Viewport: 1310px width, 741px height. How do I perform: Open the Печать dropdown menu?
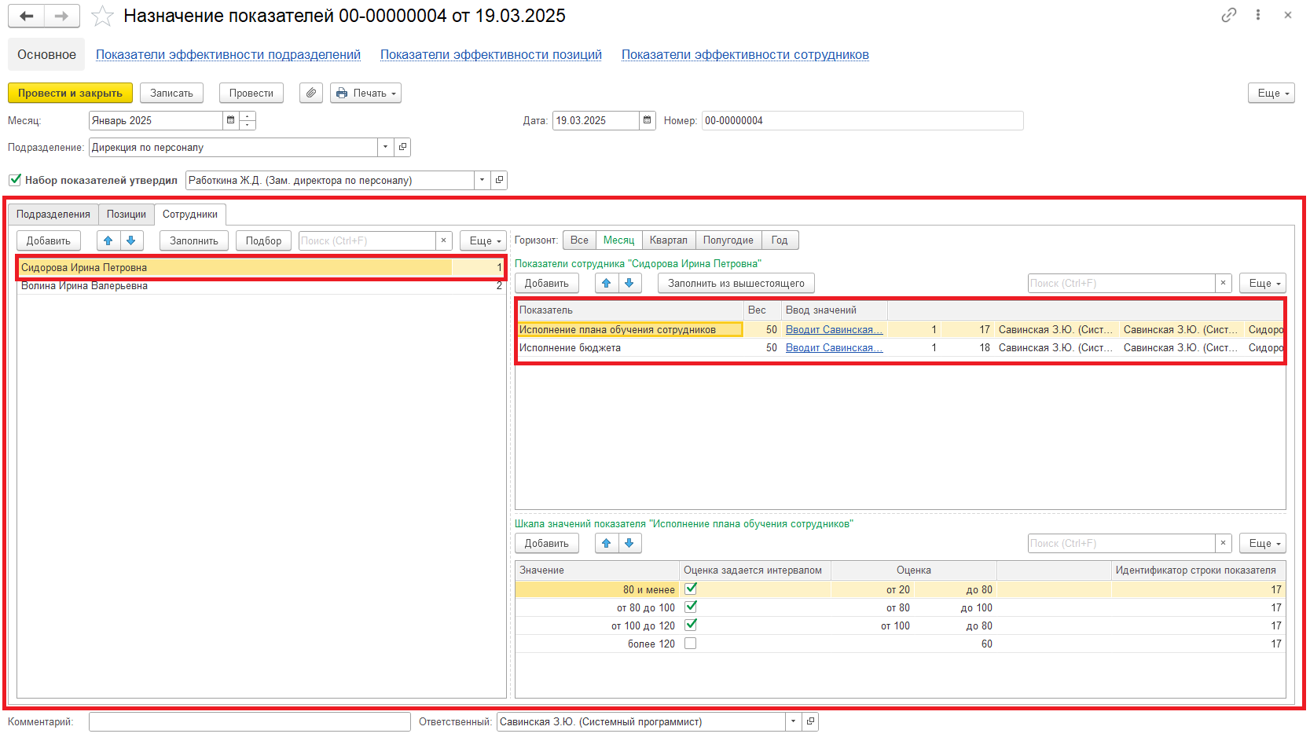pyautogui.click(x=365, y=93)
